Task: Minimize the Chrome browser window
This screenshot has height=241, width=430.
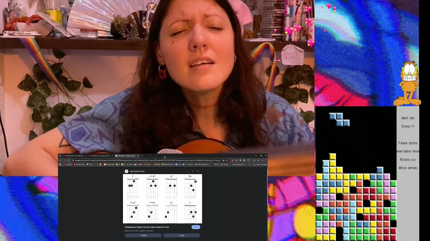Action: click(x=256, y=156)
